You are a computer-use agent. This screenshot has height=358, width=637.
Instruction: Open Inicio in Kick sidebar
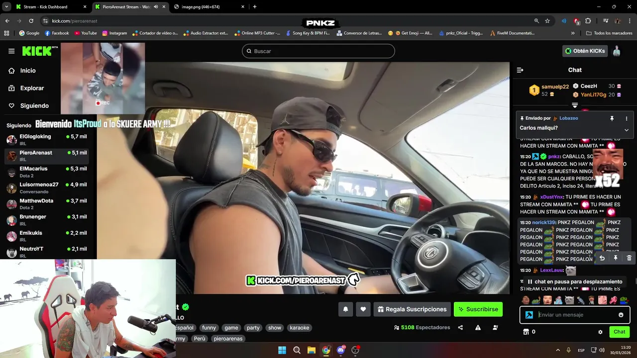point(28,71)
